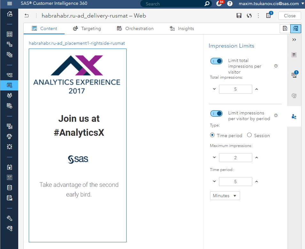The height and width of the screenshot is (249, 305).
Task: Select the Time period radio button
Action: pyautogui.click(x=212, y=135)
